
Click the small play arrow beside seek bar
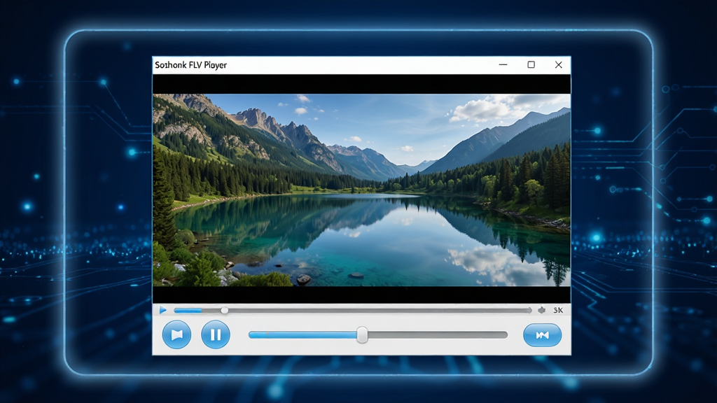click(x=162, y=310)
